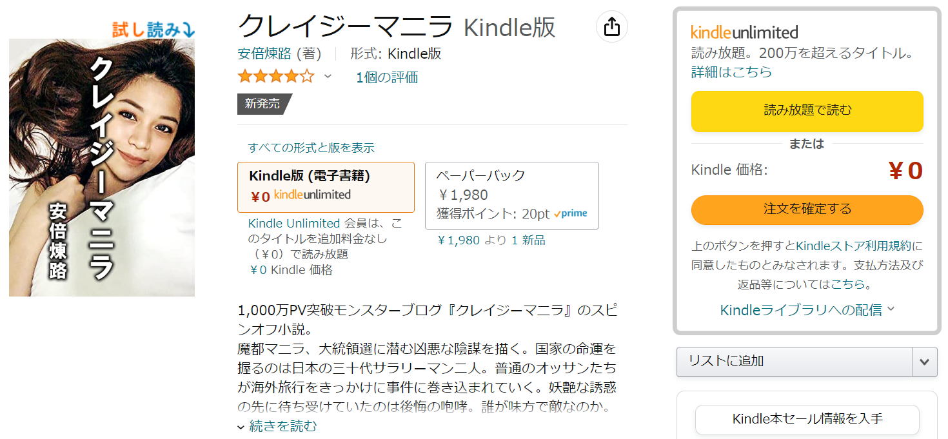Click the prime badge in the paperback box
Image resolution: width=948 pixels, height=439 pixels.
tap(571, 213)
